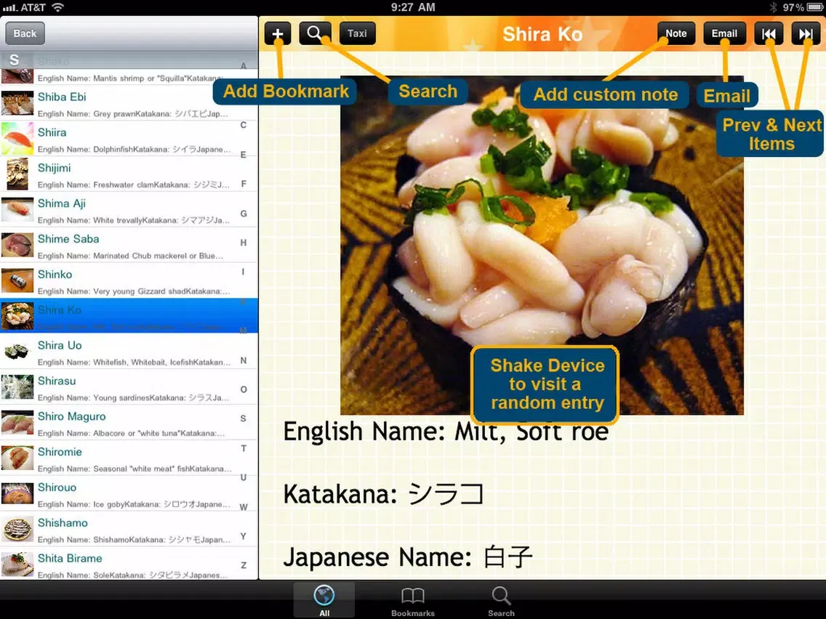
Task: Send this entry via Email button
Action: pyautogui.click(x=724, y=33)
